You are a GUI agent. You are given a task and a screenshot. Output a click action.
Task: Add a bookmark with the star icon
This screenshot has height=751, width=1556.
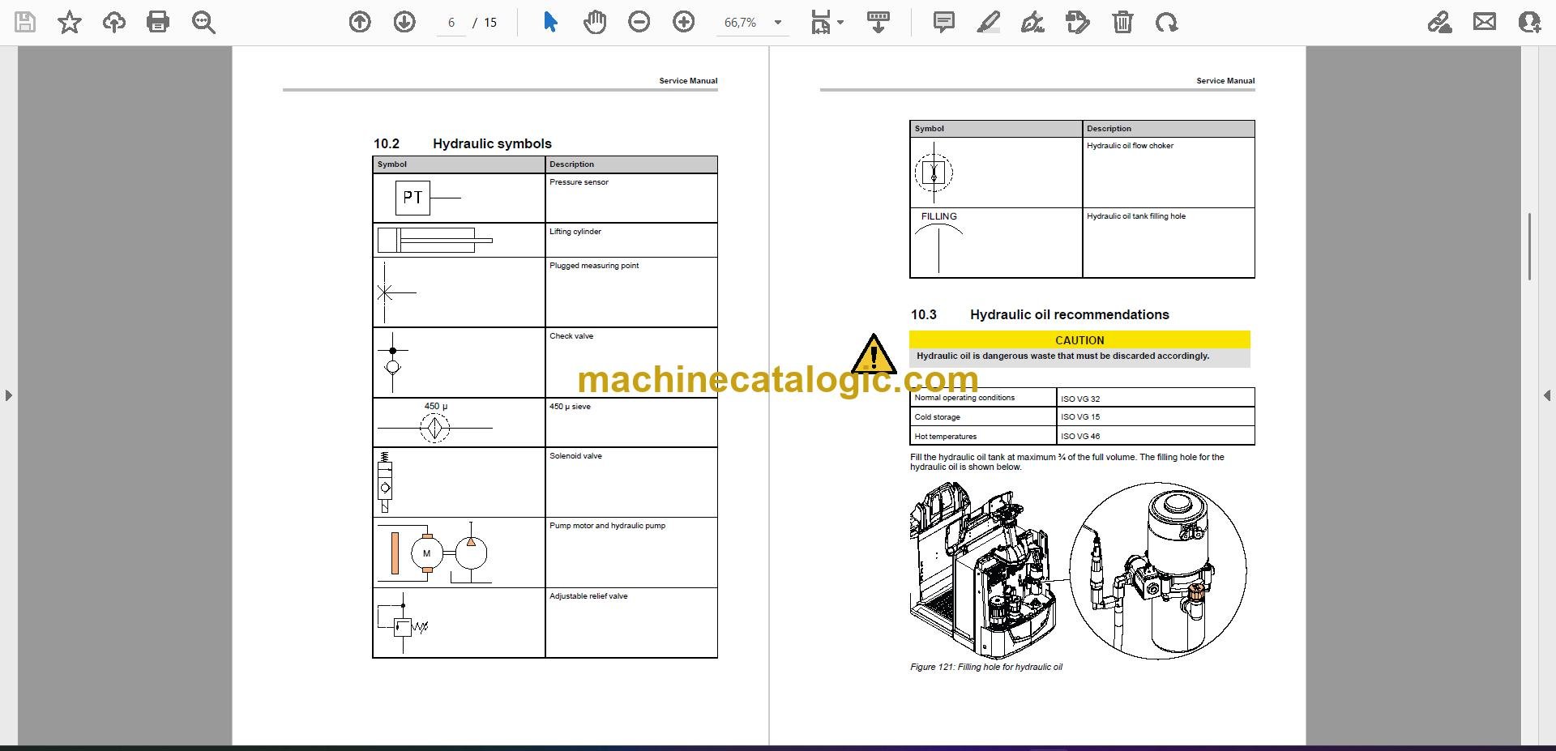coord(70,22)
